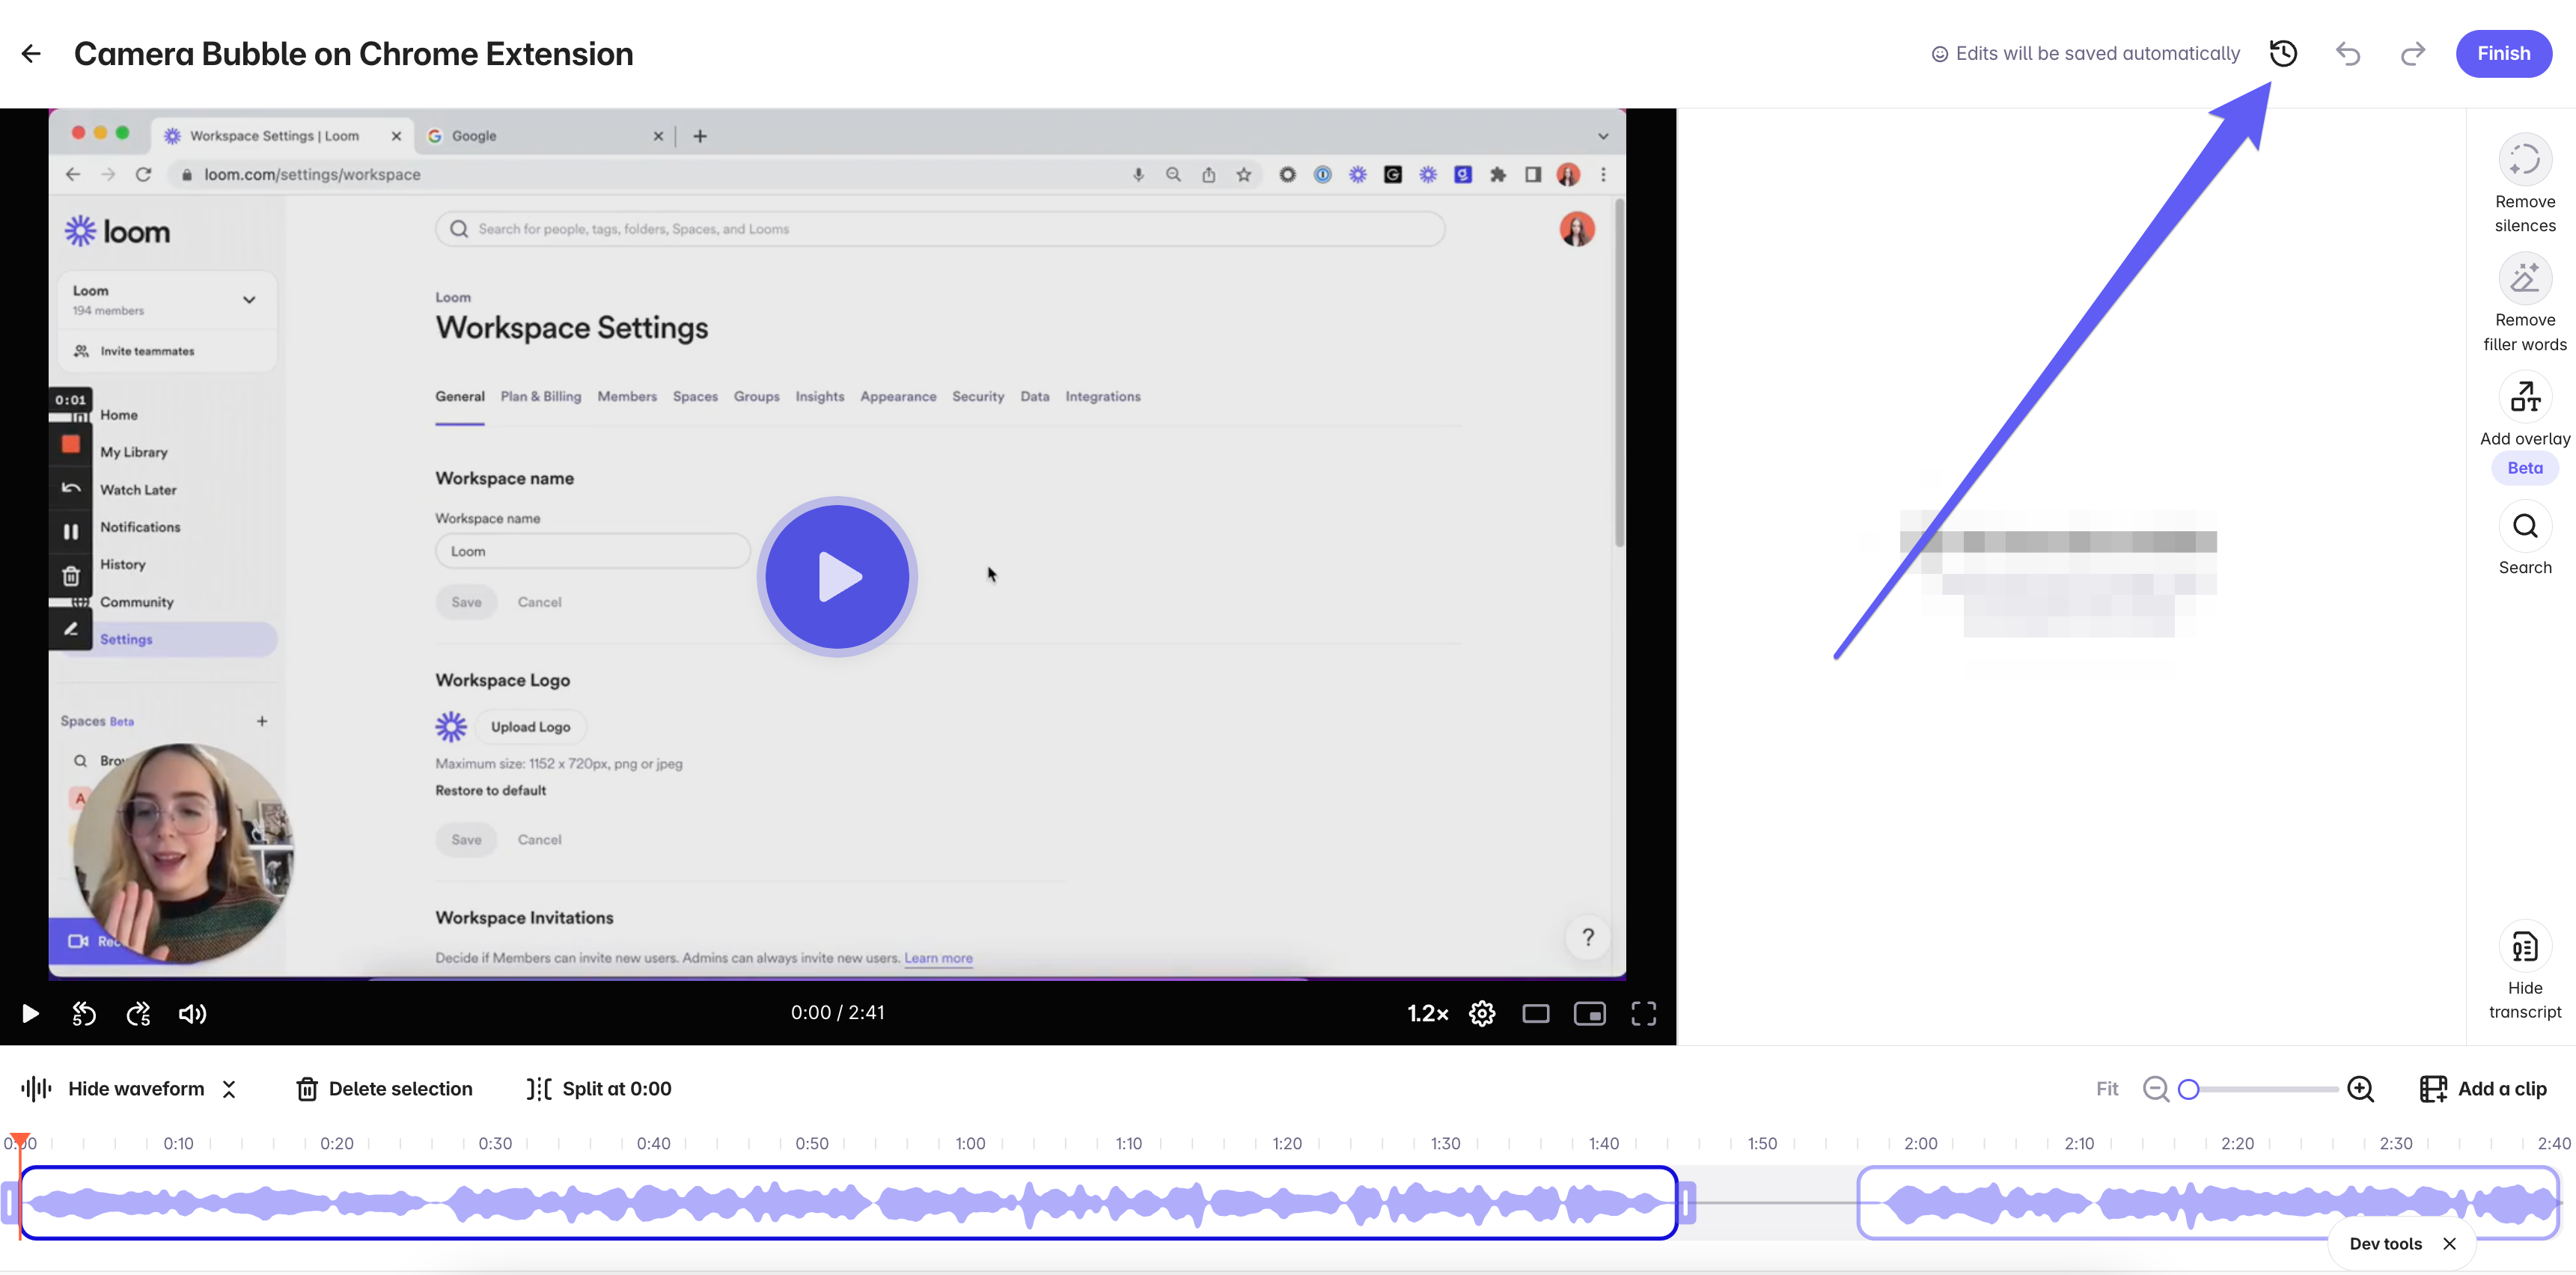This screenshot has height=1275, width=2576.
Task: Mute the video volume
Action: pyautogui.click(x=192, y=1014)
